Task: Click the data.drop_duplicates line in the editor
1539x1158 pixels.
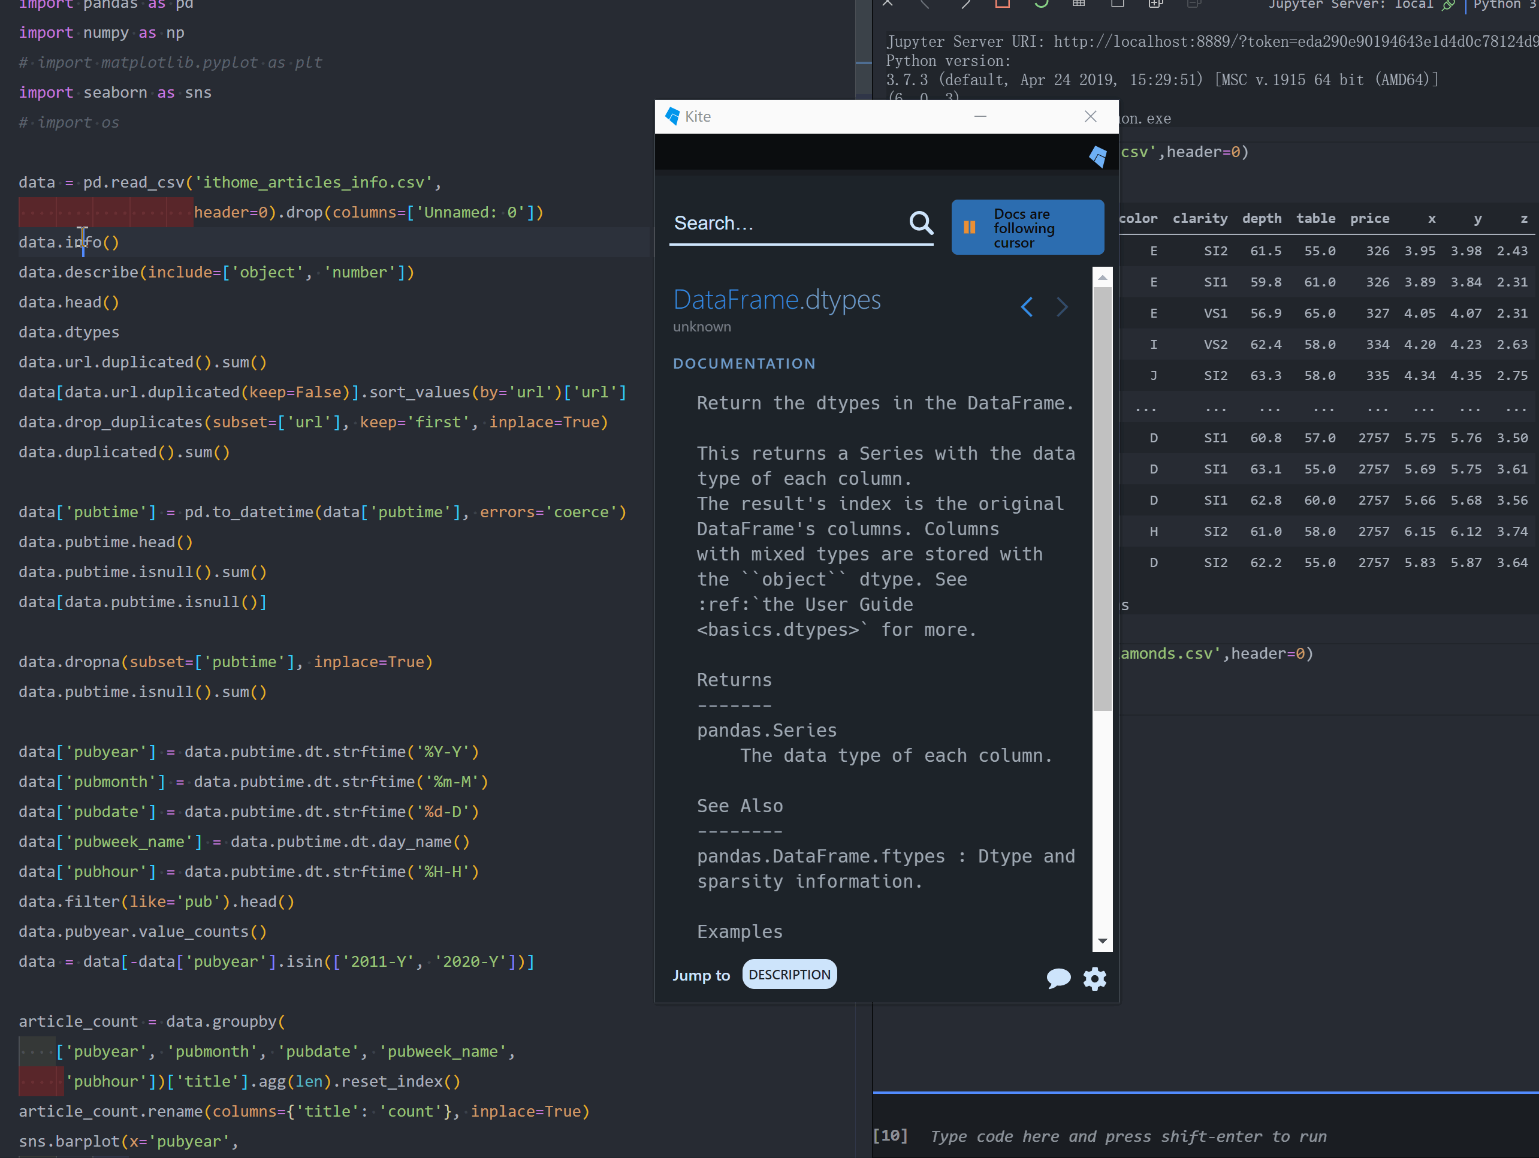Action: click(x=313, y=422)
